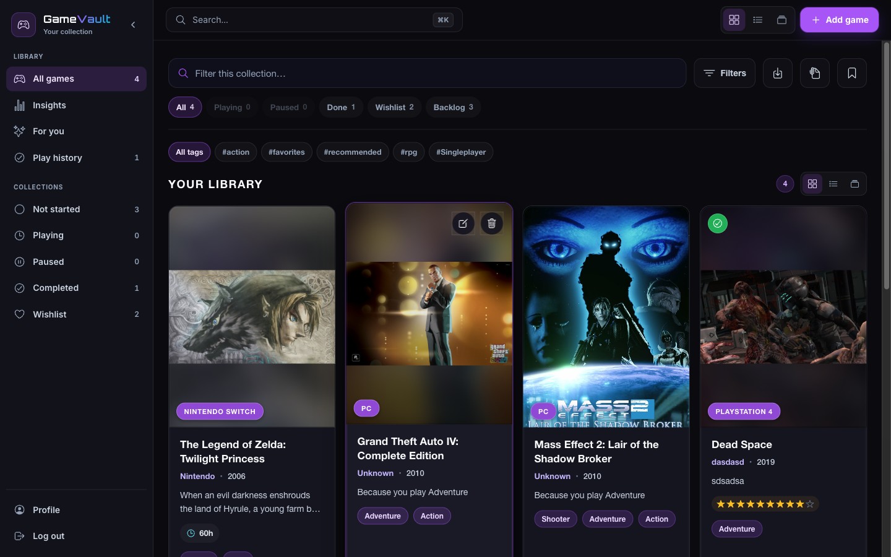Open the Filters panel

(x=725, y=73)
